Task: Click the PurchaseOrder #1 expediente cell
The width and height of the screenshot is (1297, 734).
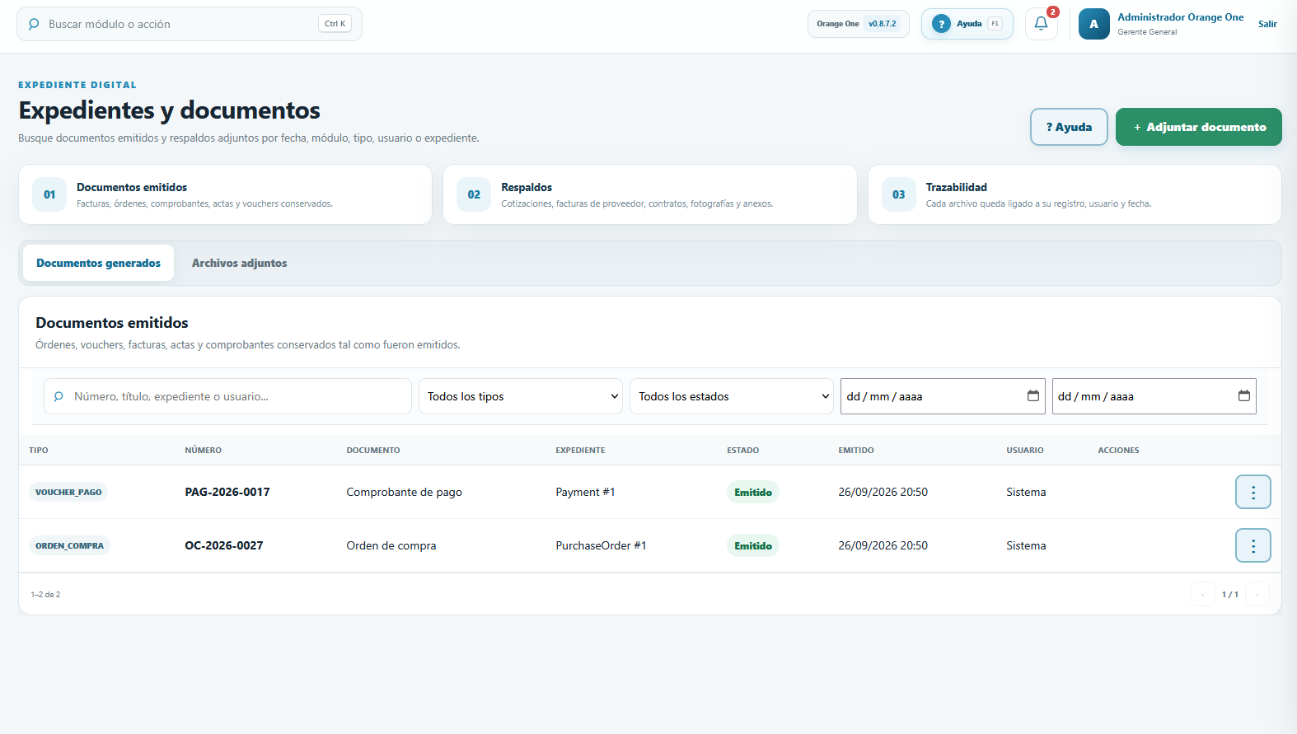Action: pyautogui.click(x=601, y=545)
